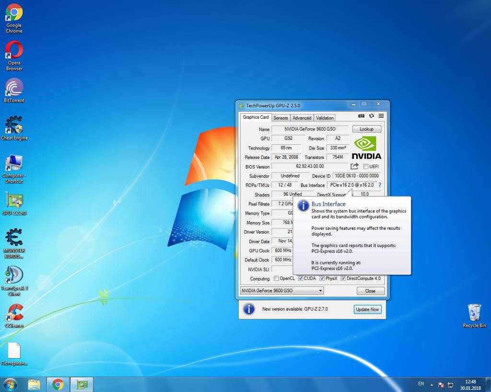The height and width of the screenshot is (392, 491).
Task: Switch to the Advanced tab
Action: 302,118
